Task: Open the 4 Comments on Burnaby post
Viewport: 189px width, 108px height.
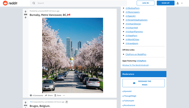Action: coord(36,95)
